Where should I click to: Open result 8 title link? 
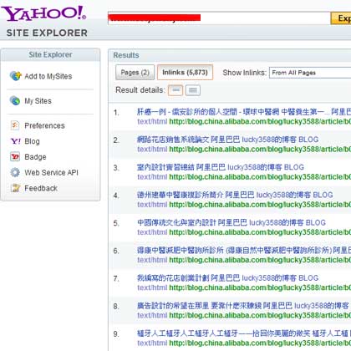(x=244, y=306)
